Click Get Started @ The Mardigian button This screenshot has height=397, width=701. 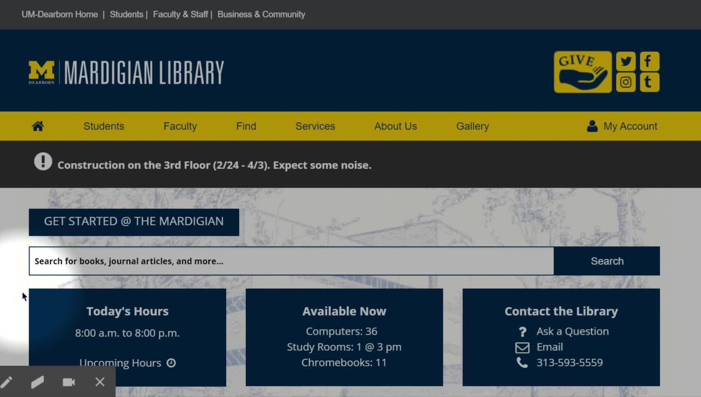coord(134,222)
